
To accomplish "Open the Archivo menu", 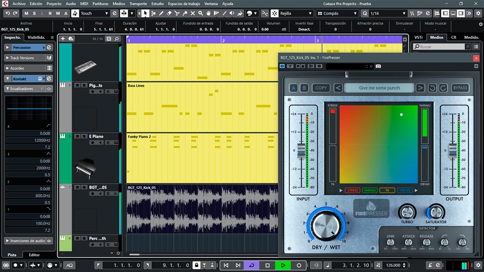I will pyautogui.click(x=19, y=4).
